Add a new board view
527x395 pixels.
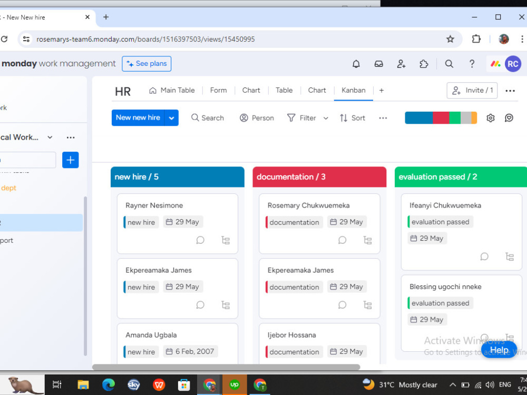point(382,91)
